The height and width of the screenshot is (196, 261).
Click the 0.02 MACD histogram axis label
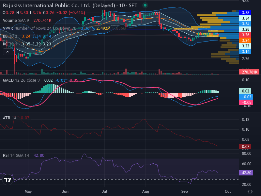(x=245, y=91)
